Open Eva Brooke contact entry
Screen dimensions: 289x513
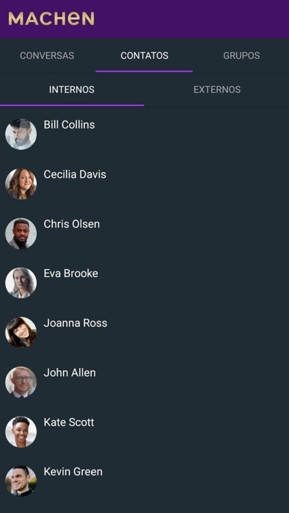coord(71,274)
